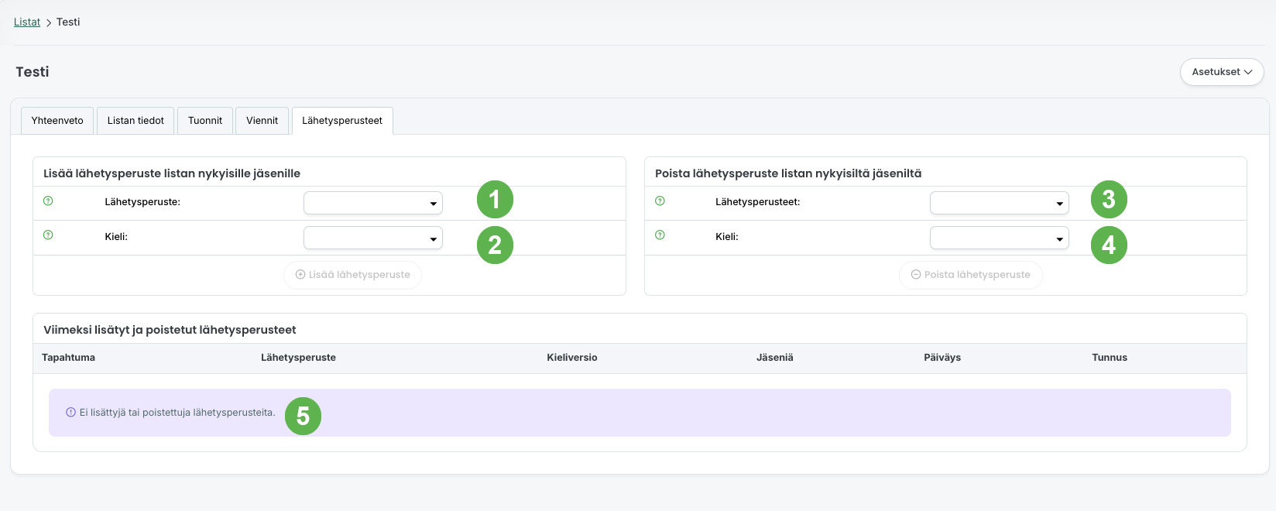Expand the Asetukset settings menu
Image resolution: width=1276 pixels, height=511 pixels.
(1222, 72)
